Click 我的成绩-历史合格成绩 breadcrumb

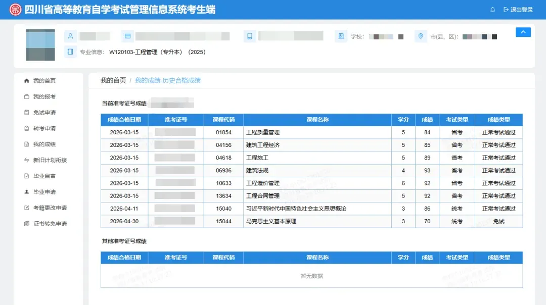coord(167,80)
